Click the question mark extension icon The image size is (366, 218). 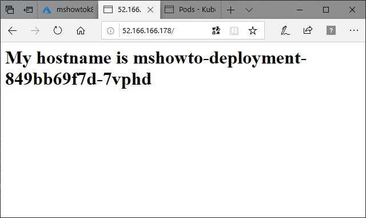(331, 30)
